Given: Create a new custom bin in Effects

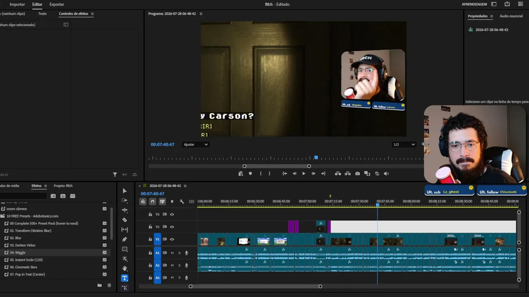Looking at the screenshot, I should point(100,285).
